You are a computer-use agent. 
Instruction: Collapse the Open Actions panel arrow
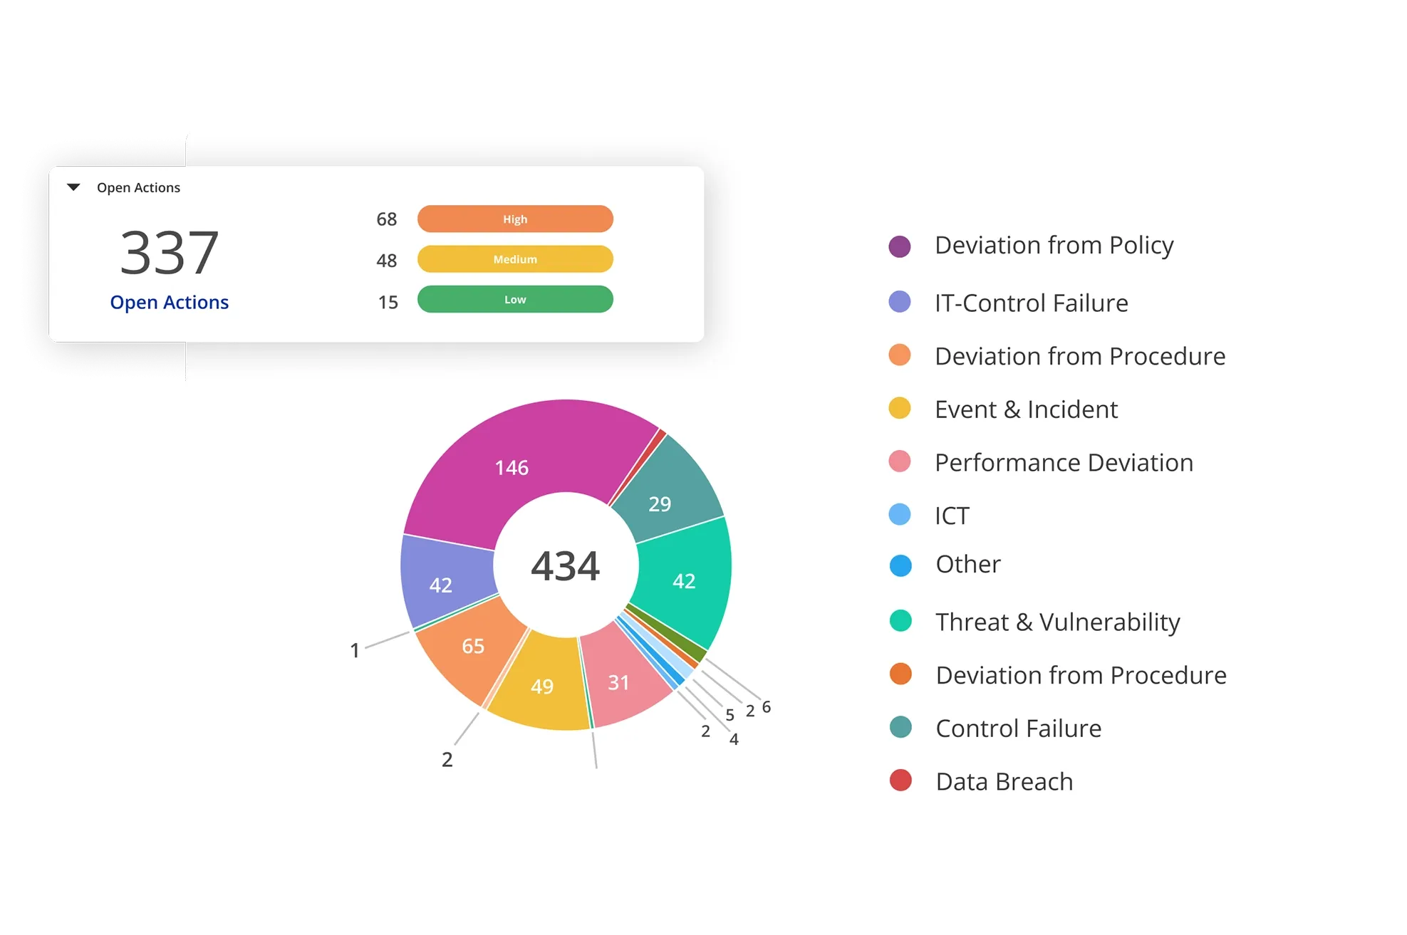(73, 187)
